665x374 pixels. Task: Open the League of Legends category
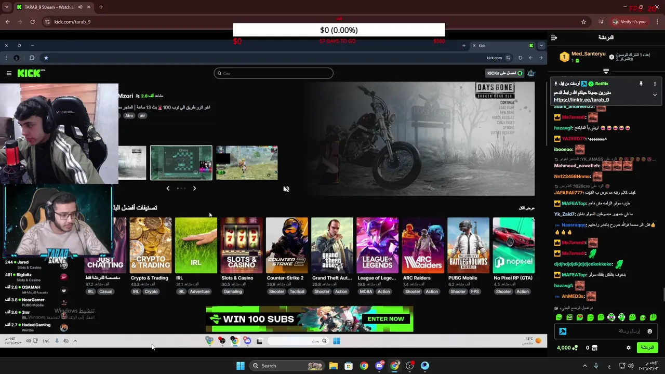point(378,245)
